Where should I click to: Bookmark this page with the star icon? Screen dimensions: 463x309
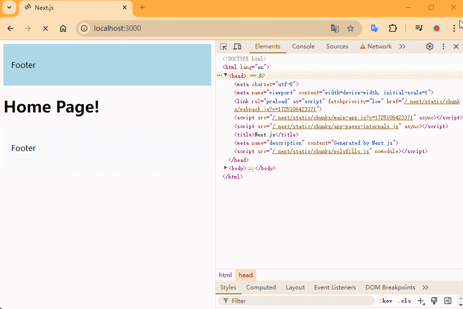(x=351, y=28)
